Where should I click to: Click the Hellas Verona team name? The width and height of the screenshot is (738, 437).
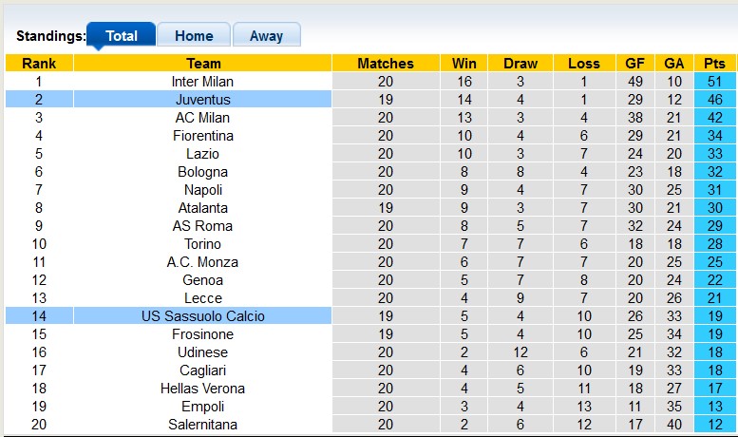203,389
